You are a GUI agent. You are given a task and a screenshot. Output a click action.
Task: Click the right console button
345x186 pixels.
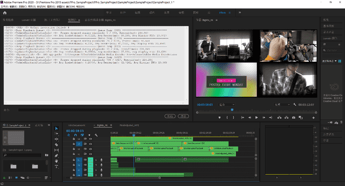coord(183,116)
